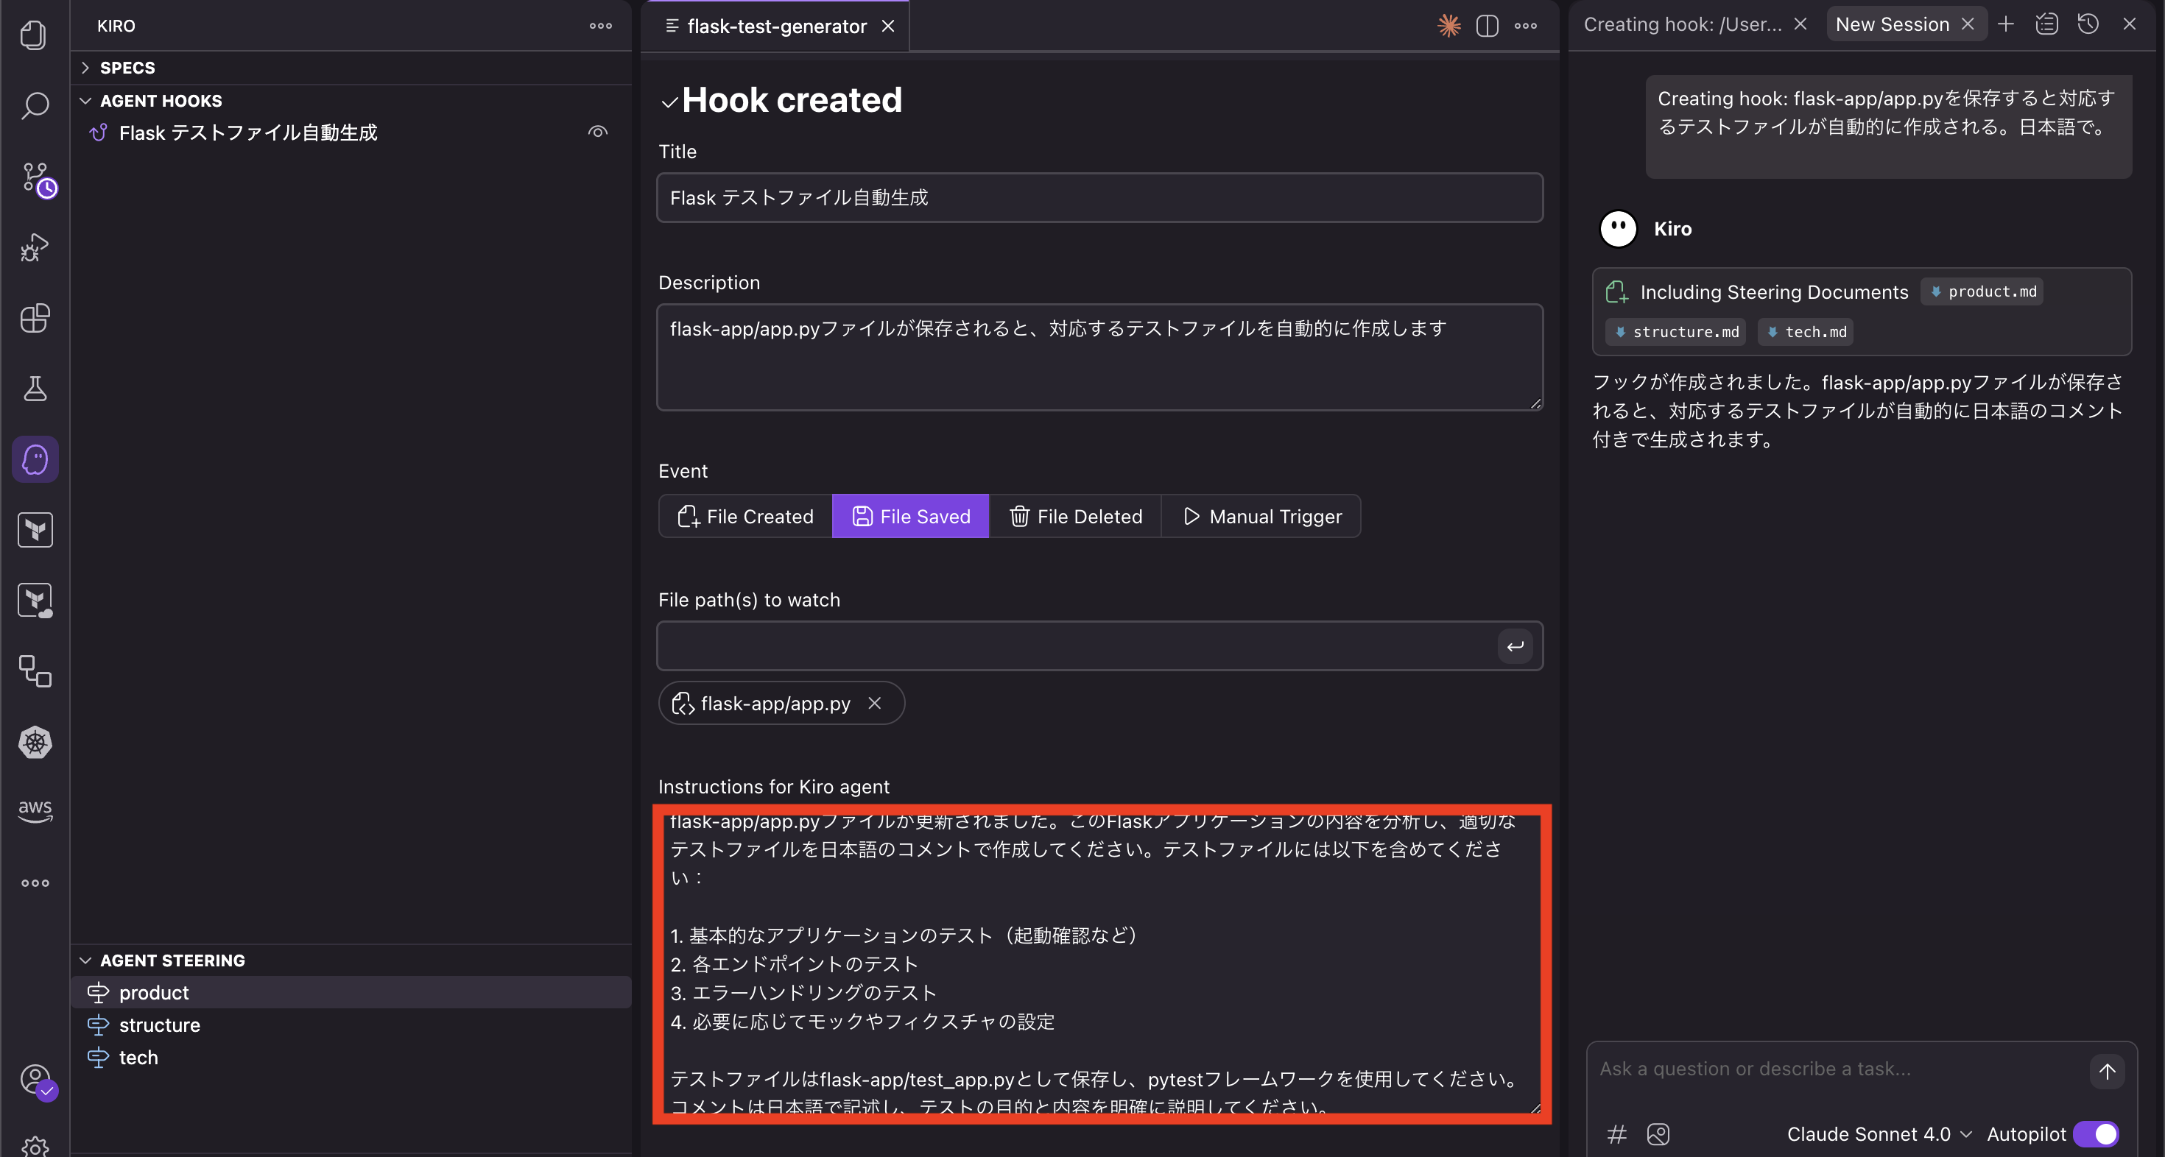The image size is (2165, 1157).
Task: Open the conversation history clock icon
Action: (x=2088, y=24)
